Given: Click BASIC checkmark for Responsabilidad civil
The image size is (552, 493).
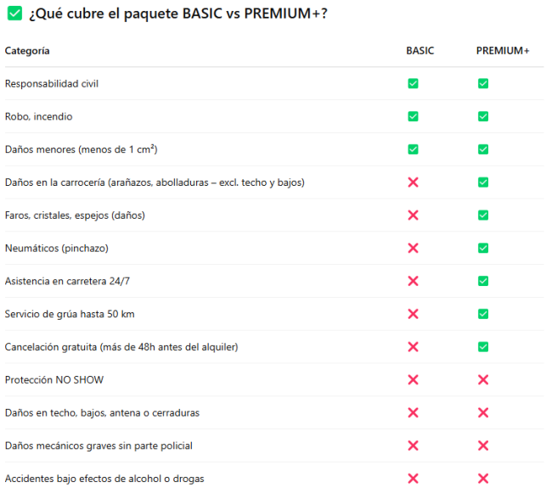Looking at the screenshot, I should 413,83.
